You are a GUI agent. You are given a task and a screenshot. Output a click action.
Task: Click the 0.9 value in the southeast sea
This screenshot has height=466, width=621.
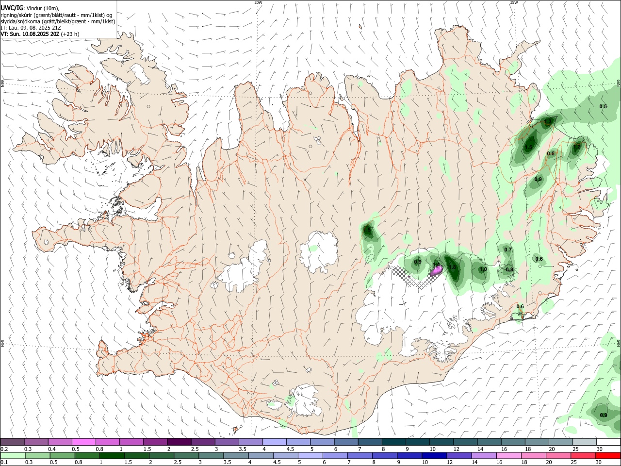pyautogui.click(x=604, y=415)
